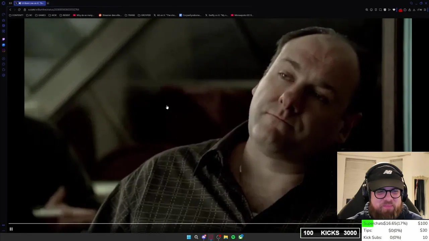Open 'Streamer dies afte...' Reddit bookmark
This screenshot has height=241, width=429.
point(110,15)
